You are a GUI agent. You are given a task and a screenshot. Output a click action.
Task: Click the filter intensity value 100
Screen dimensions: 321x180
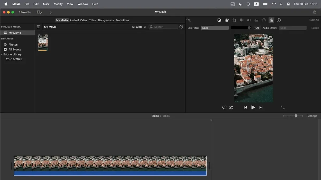(x=257, y=28)
